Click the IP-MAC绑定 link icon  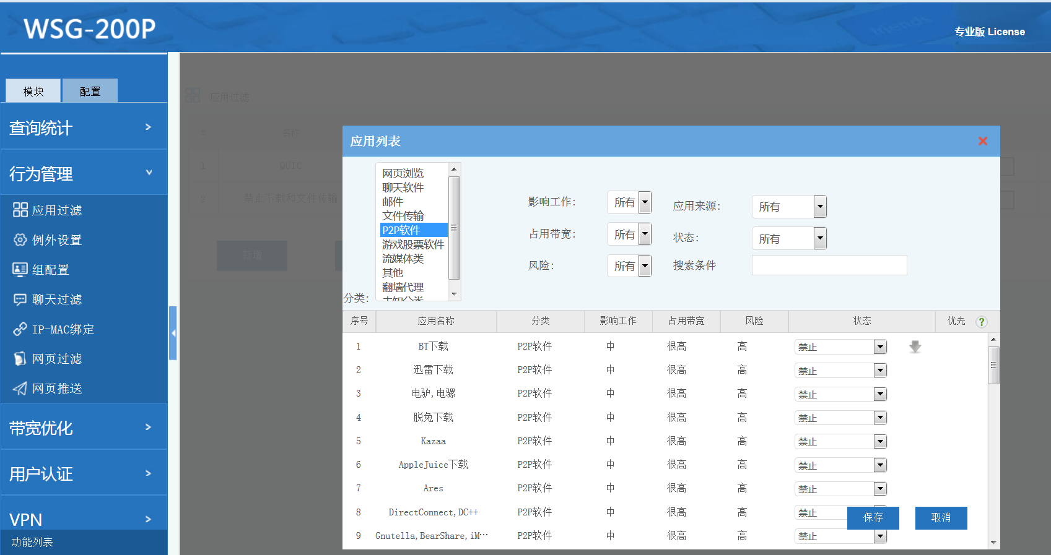click(20, 329)
